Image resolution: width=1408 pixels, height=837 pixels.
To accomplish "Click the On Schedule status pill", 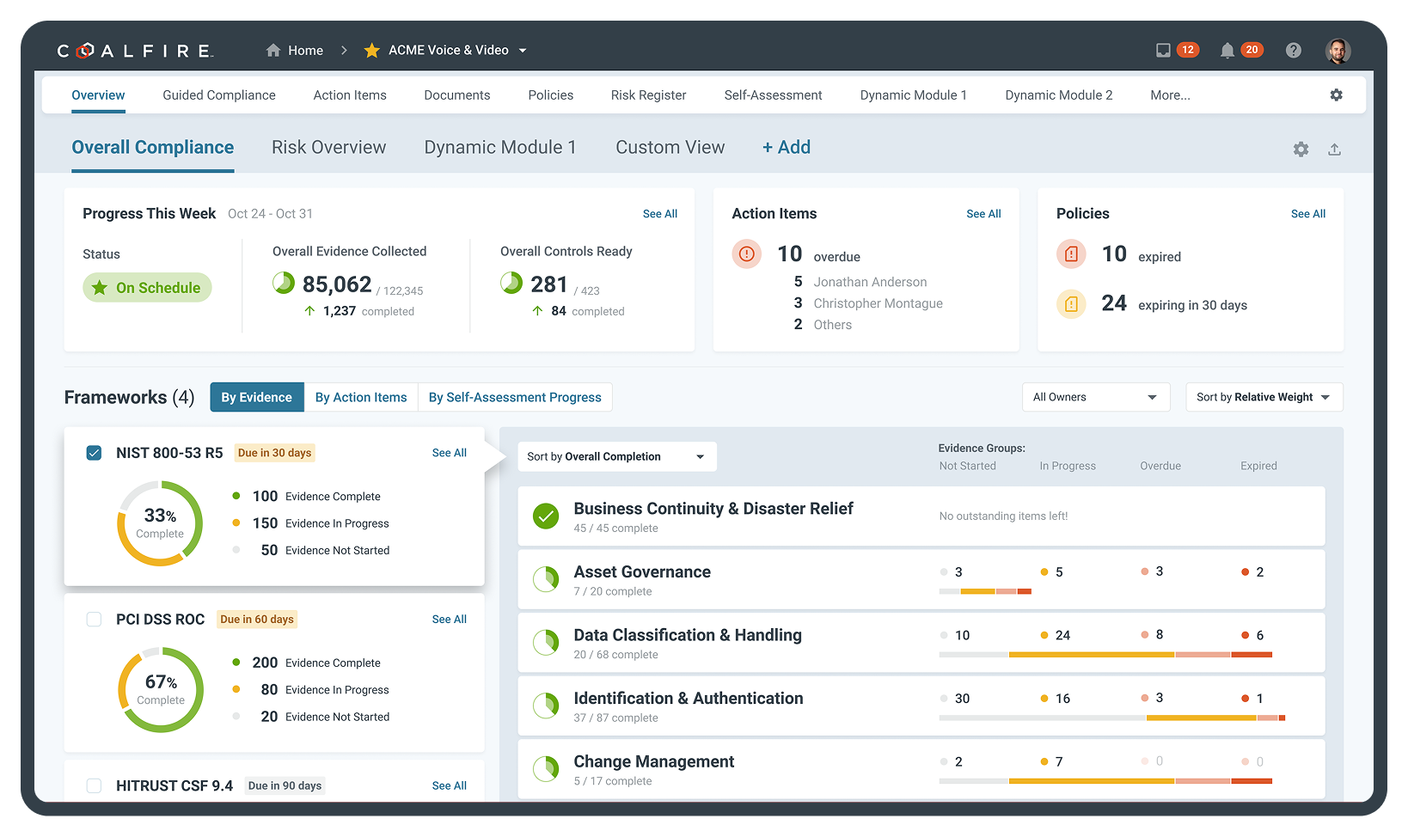I will (147, 288).
